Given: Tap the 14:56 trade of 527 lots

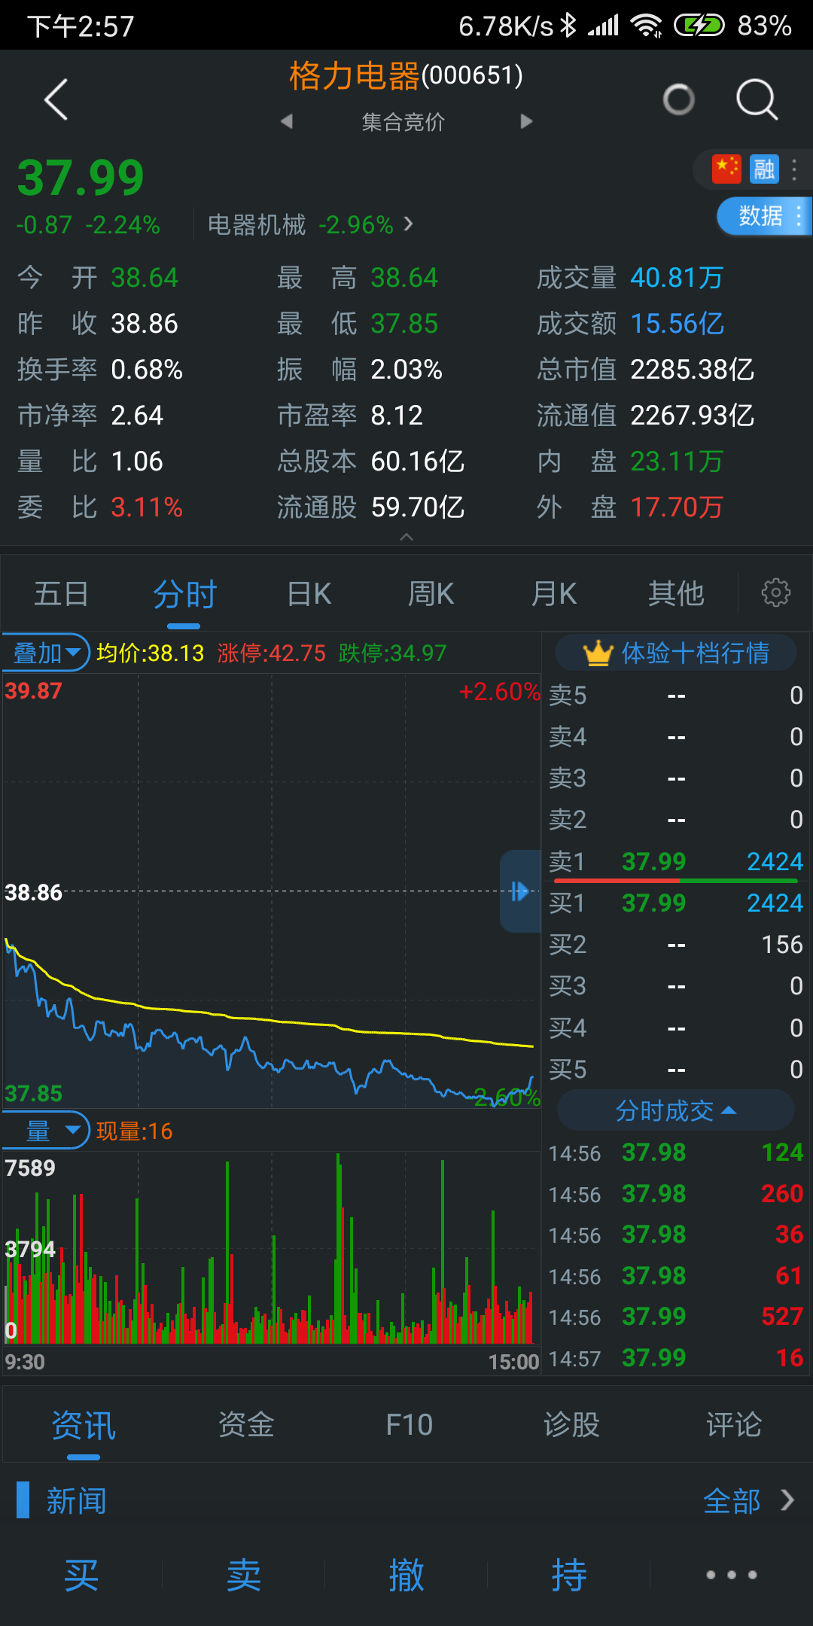Looking at the screenshot, I should pos(676,1317).
